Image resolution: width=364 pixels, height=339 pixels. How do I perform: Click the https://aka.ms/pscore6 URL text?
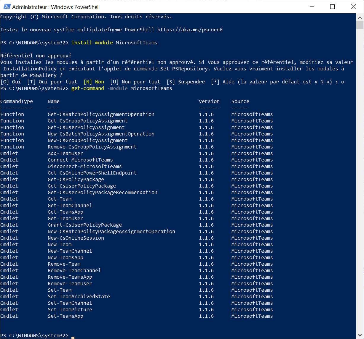point(190,30)
